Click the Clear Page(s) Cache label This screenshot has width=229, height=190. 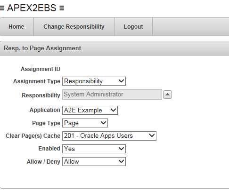pos(33,136)
